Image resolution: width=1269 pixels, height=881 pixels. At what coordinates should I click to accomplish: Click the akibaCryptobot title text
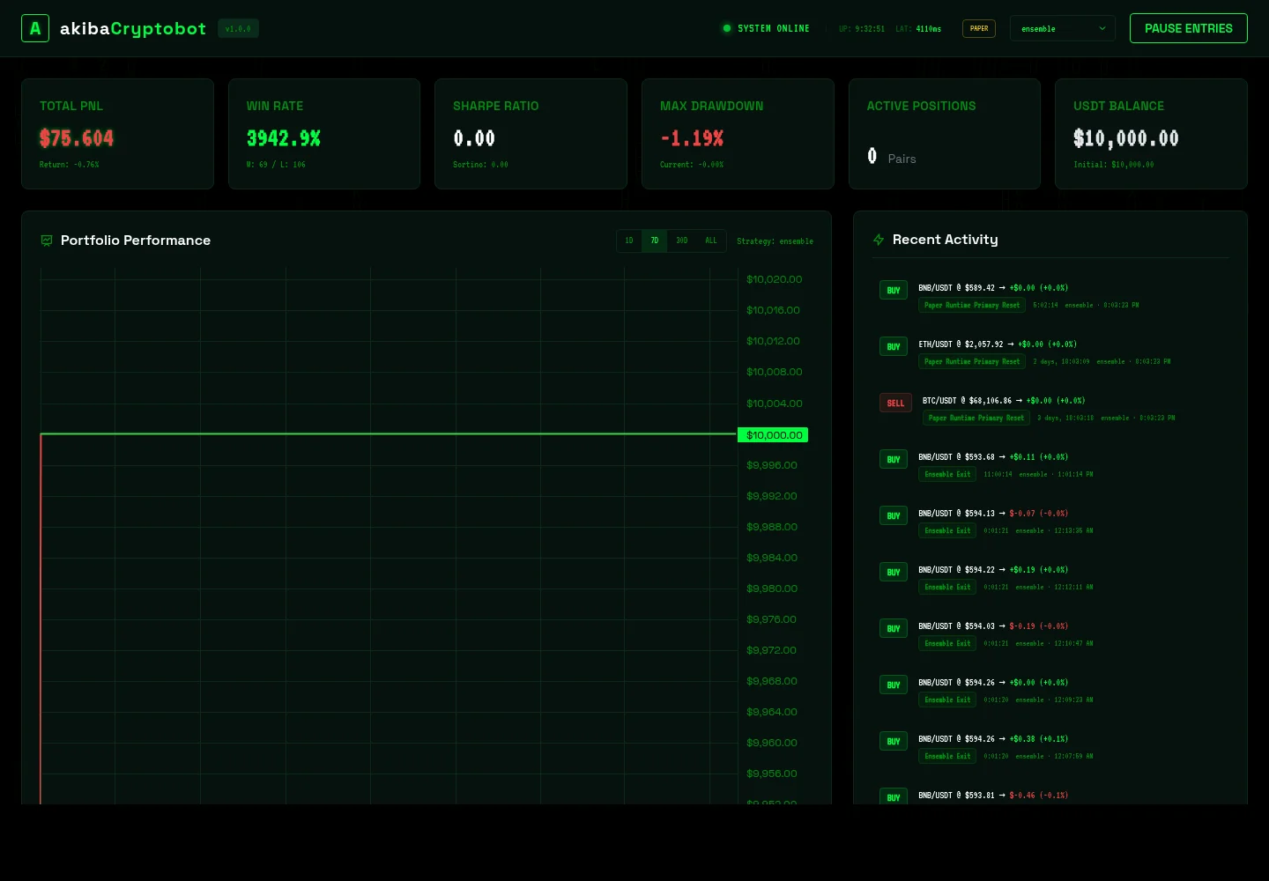tap(133, 28)
